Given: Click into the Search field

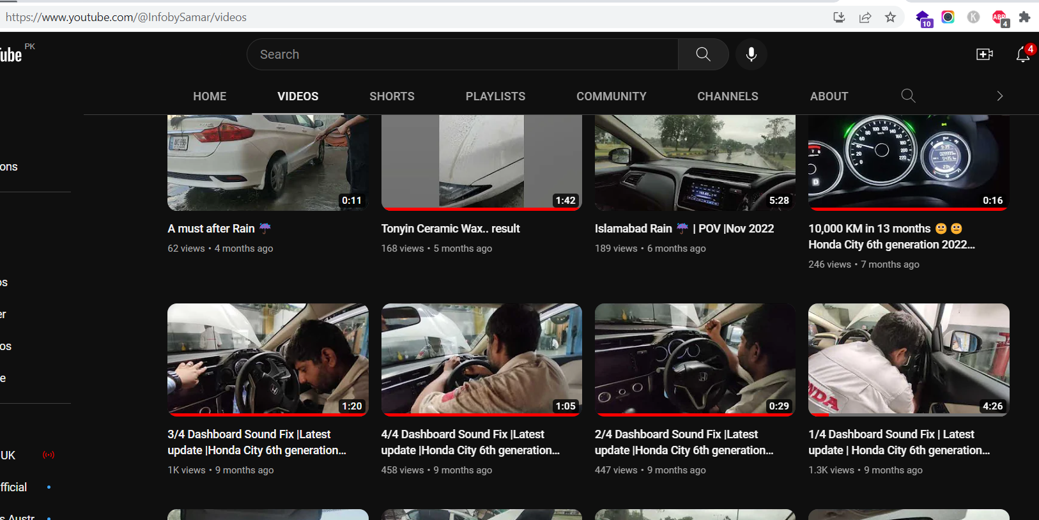Looking at the screenshot, I should click(463, 54).
